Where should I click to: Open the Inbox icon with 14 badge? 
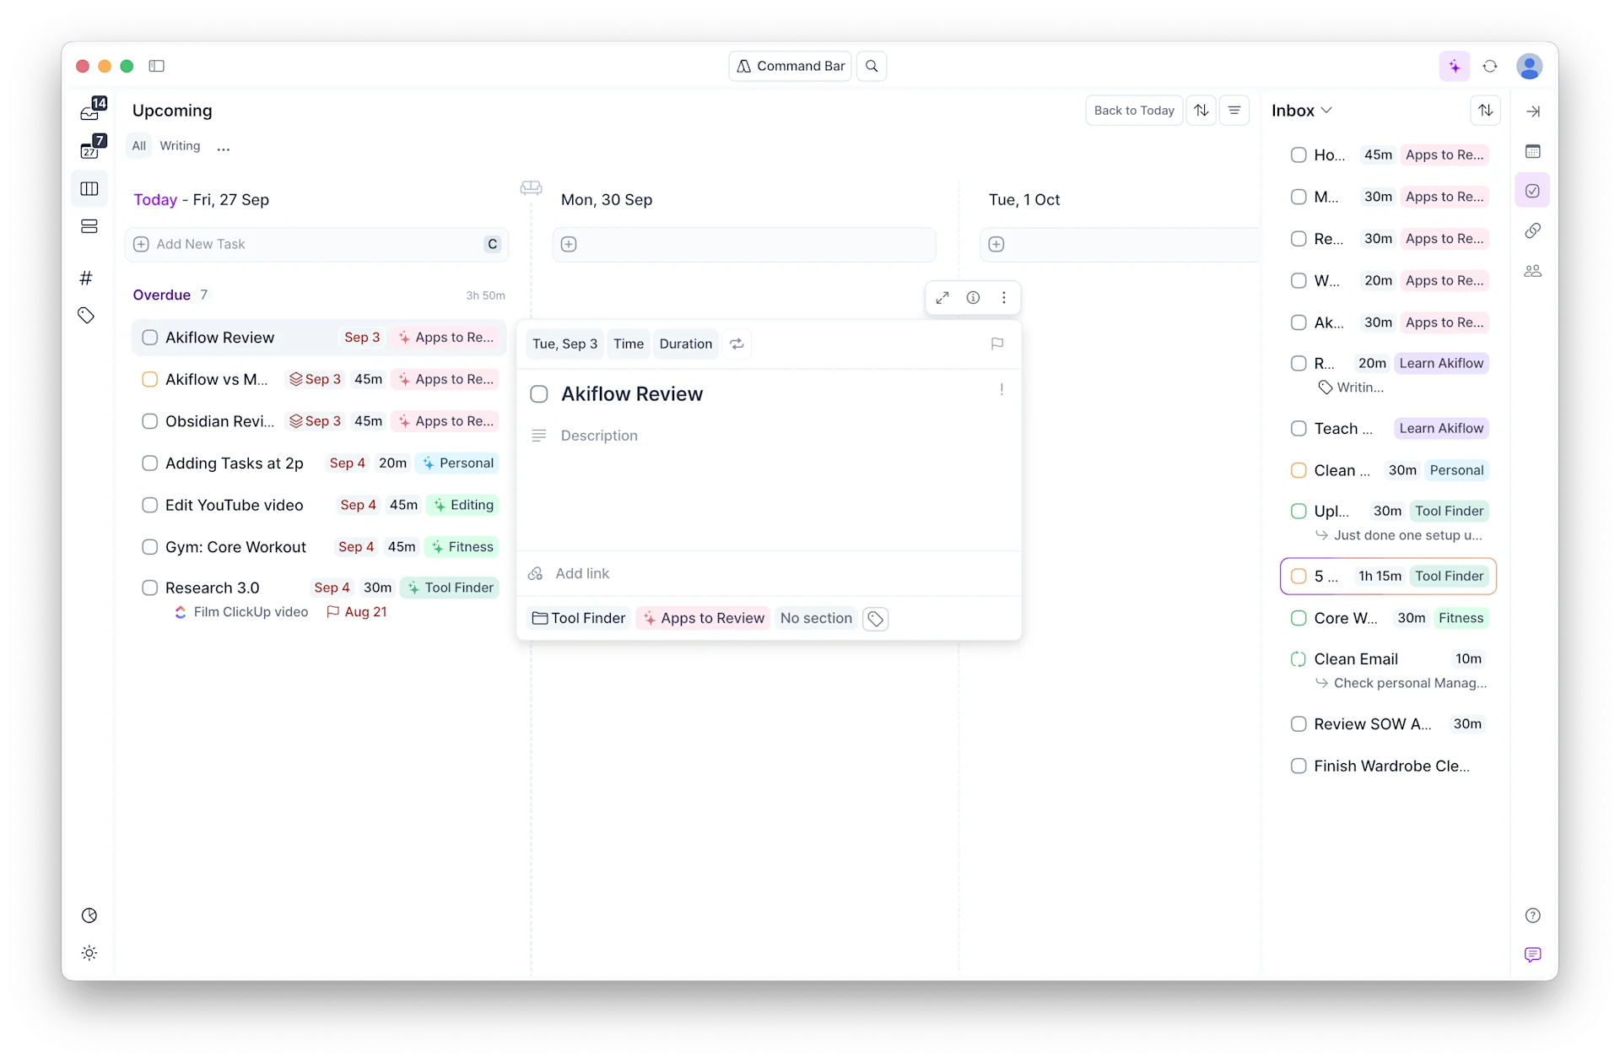click(90, 110)
